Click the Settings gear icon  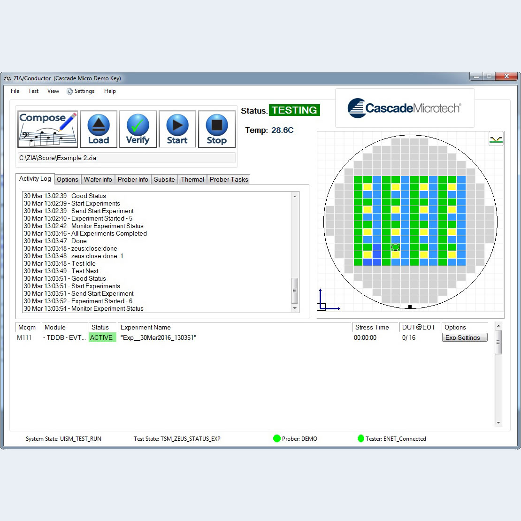point(69,91)
